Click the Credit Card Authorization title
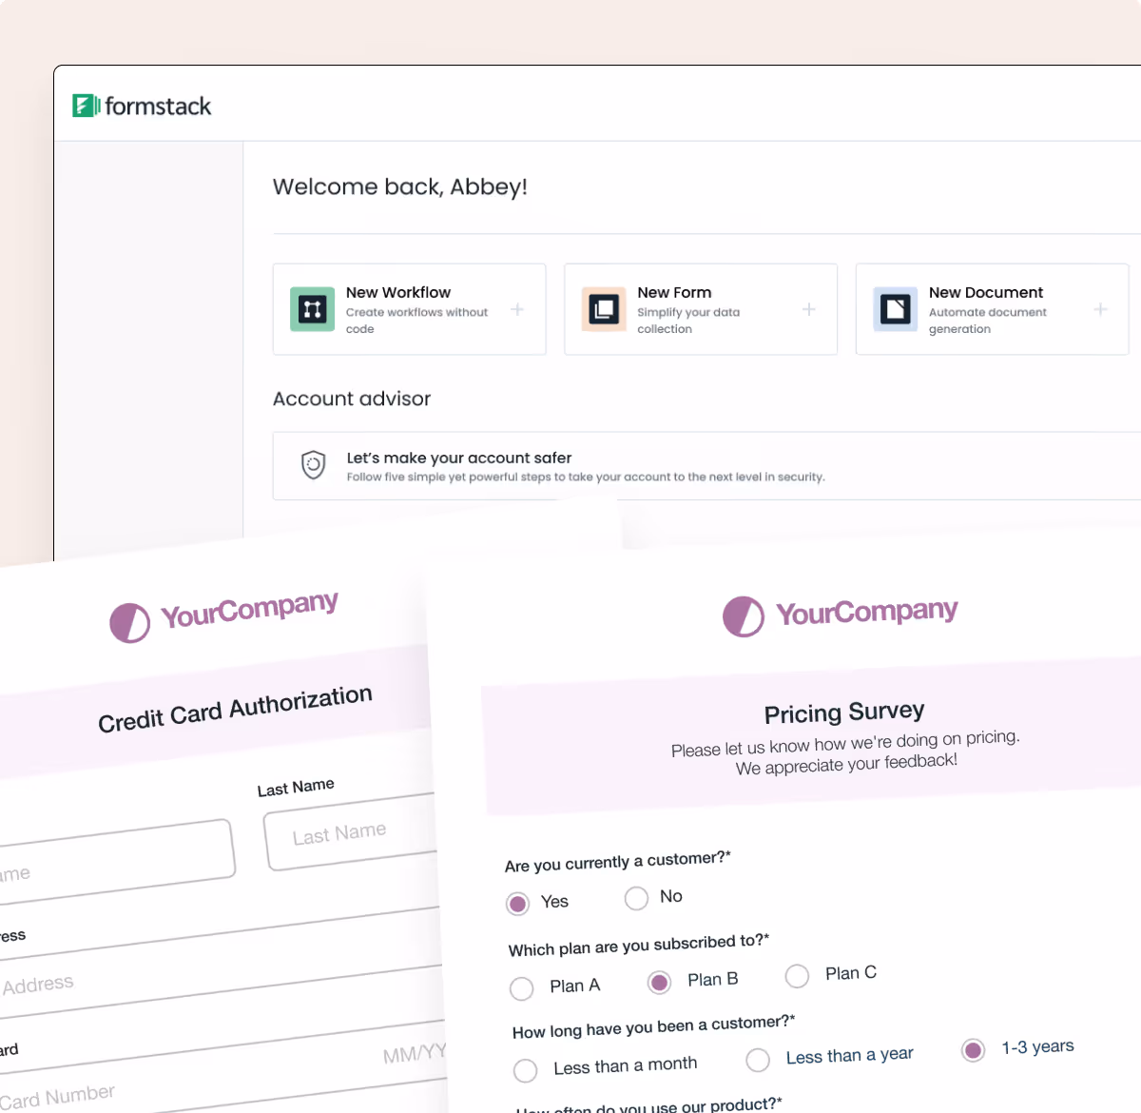This screenshot has width=1141, height=1113. click(235, 710)
